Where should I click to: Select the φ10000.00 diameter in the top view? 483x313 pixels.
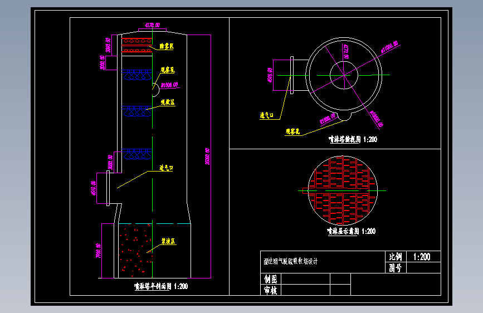[x=376, y=119]
